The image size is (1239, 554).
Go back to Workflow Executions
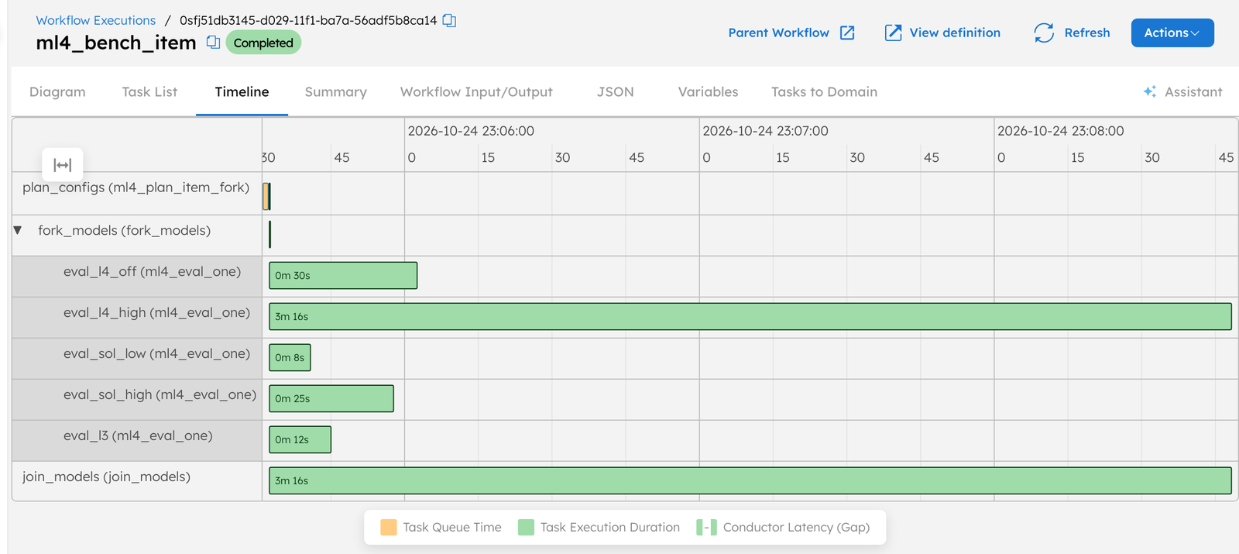[x=95, y=21]
